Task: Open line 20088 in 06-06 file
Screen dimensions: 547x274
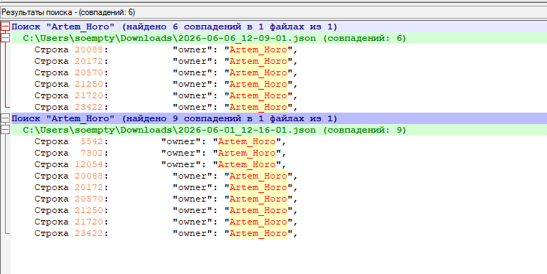Action: 166,49
